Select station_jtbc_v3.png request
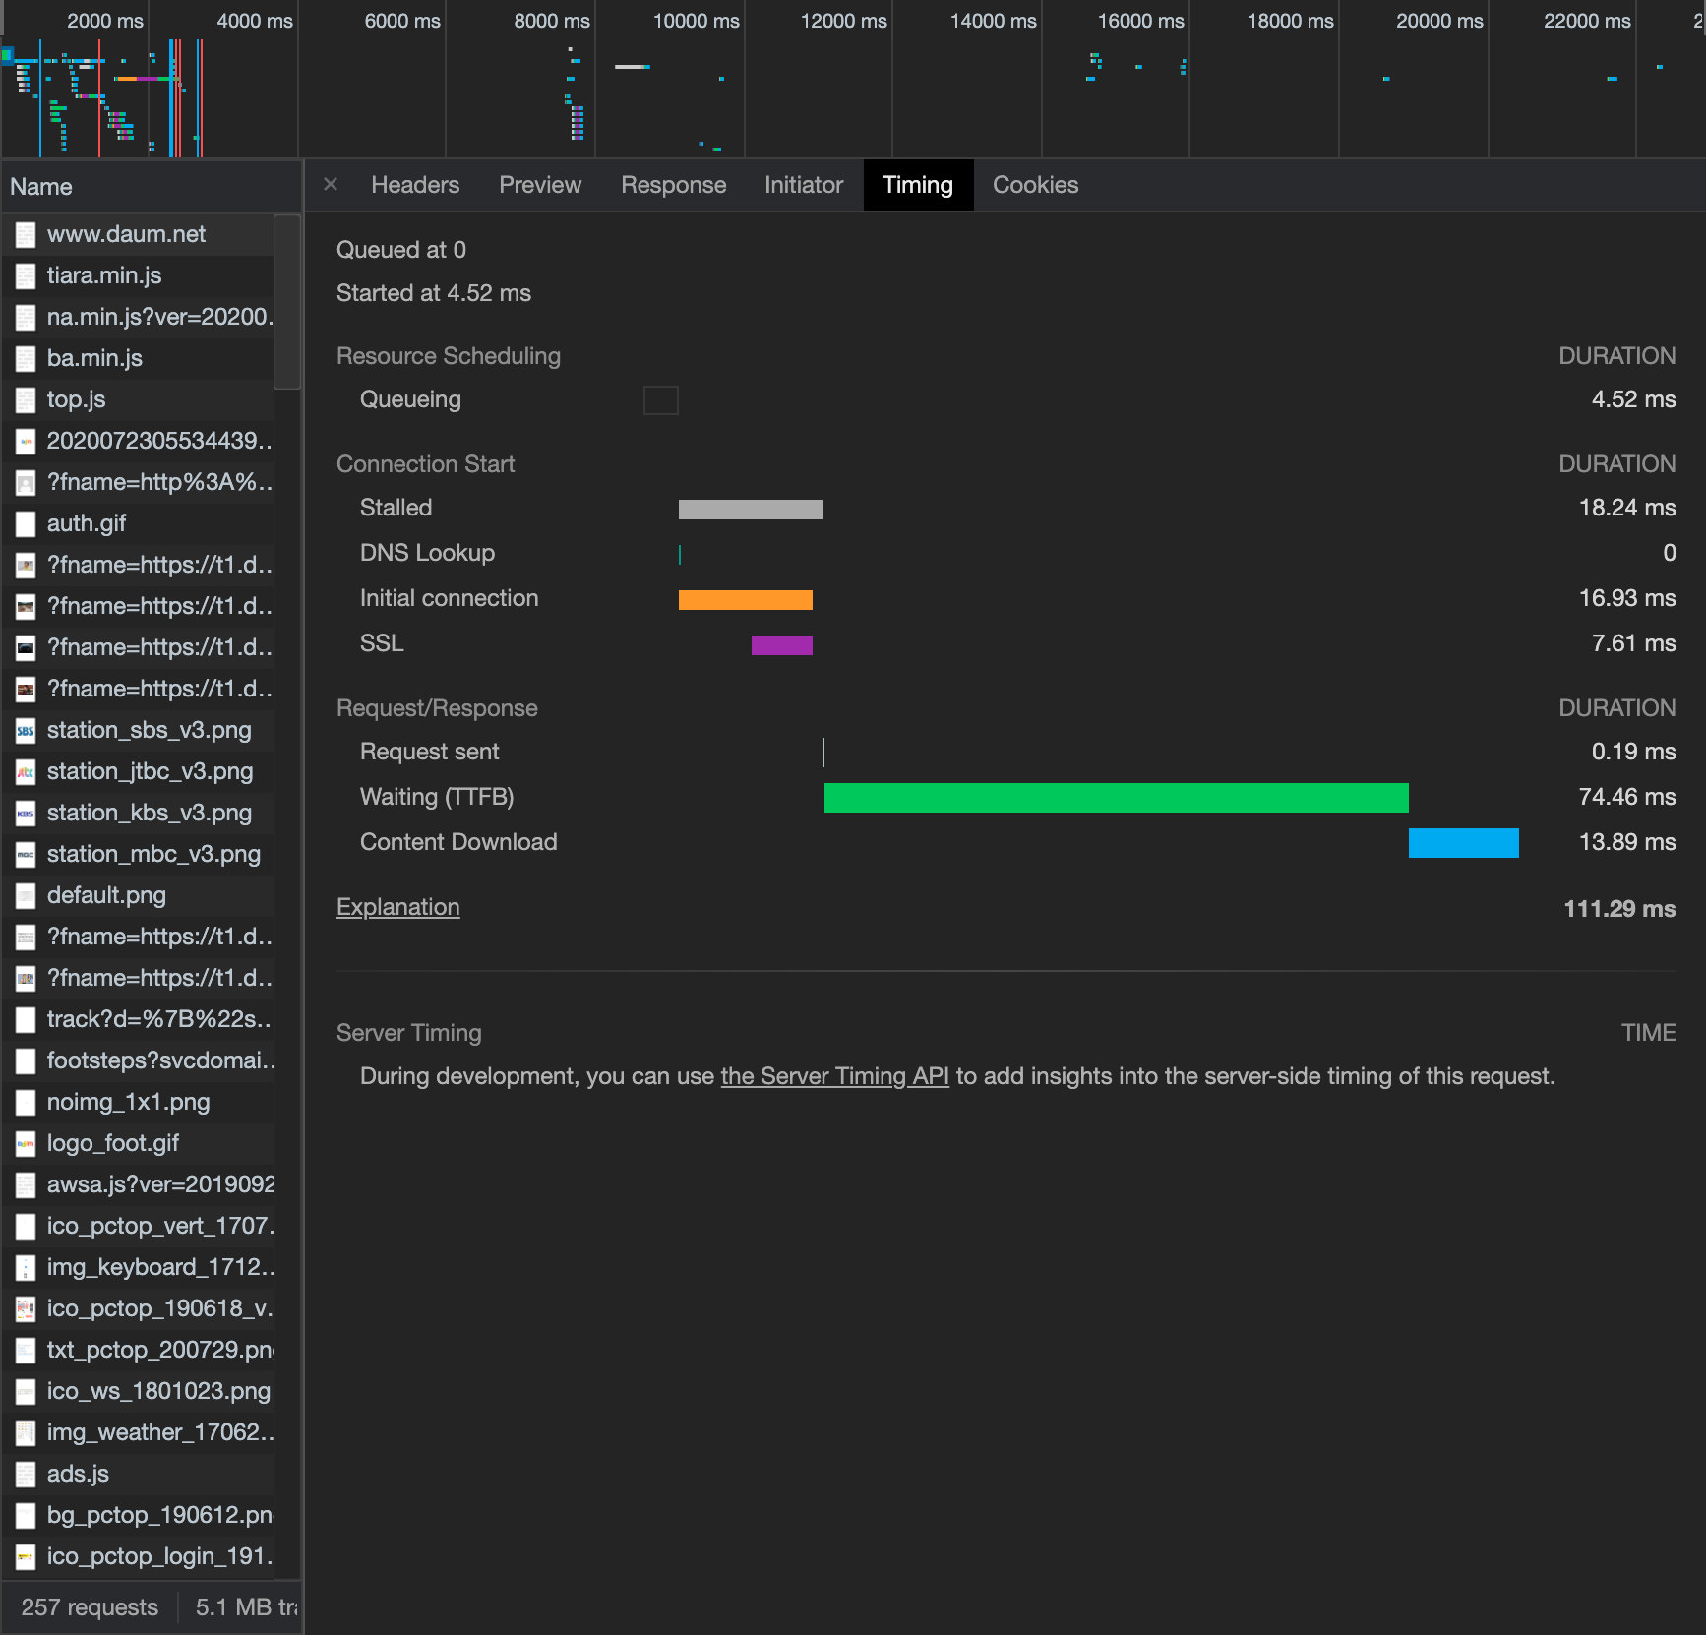The height and width of the screenshot is (1635, 1706). pyautogui.click(x=138, y=771)
